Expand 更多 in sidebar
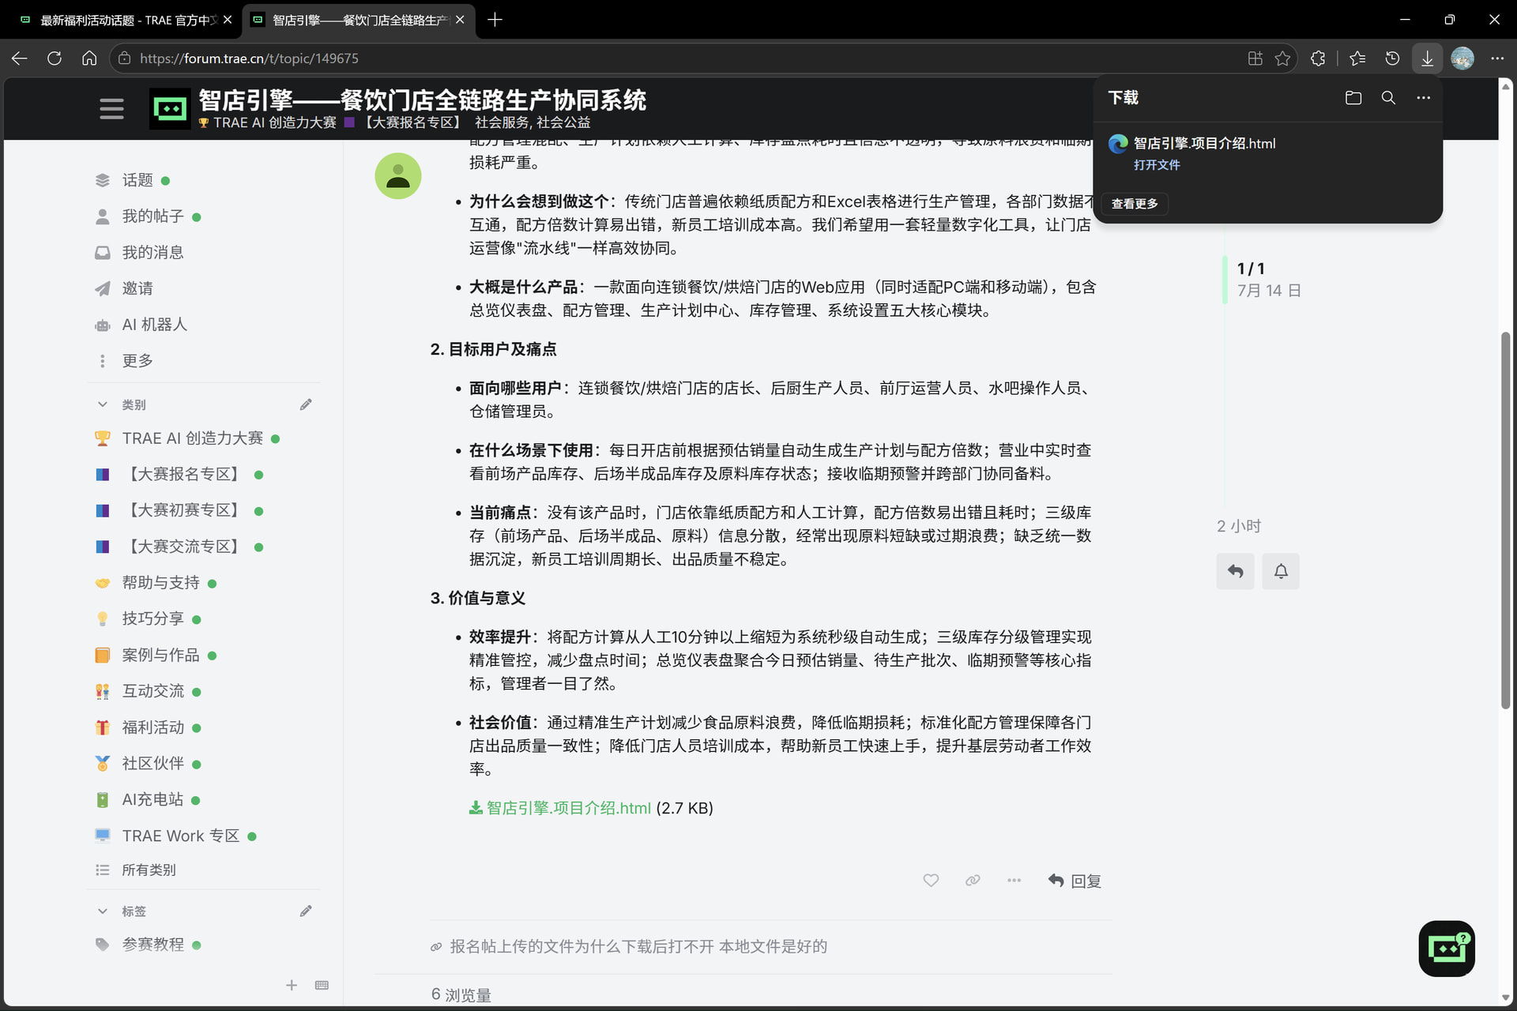 point(137,361)
